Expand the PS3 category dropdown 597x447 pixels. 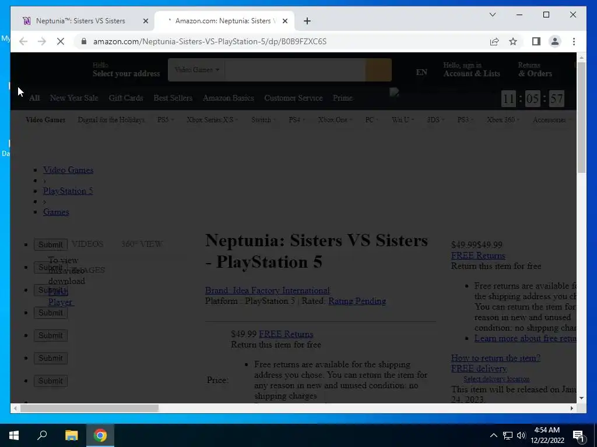click(x=465, y=120)
